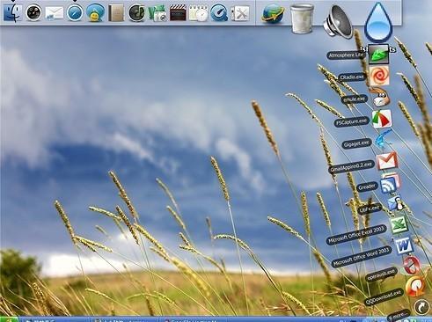Click the 'emule.exe' label
The image size is (432, 322).
click(x=355, y=99)
